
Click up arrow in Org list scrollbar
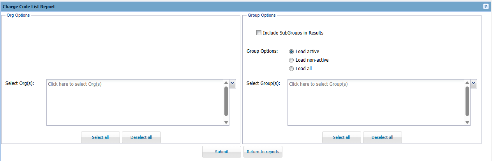click(x=226, y=83)
